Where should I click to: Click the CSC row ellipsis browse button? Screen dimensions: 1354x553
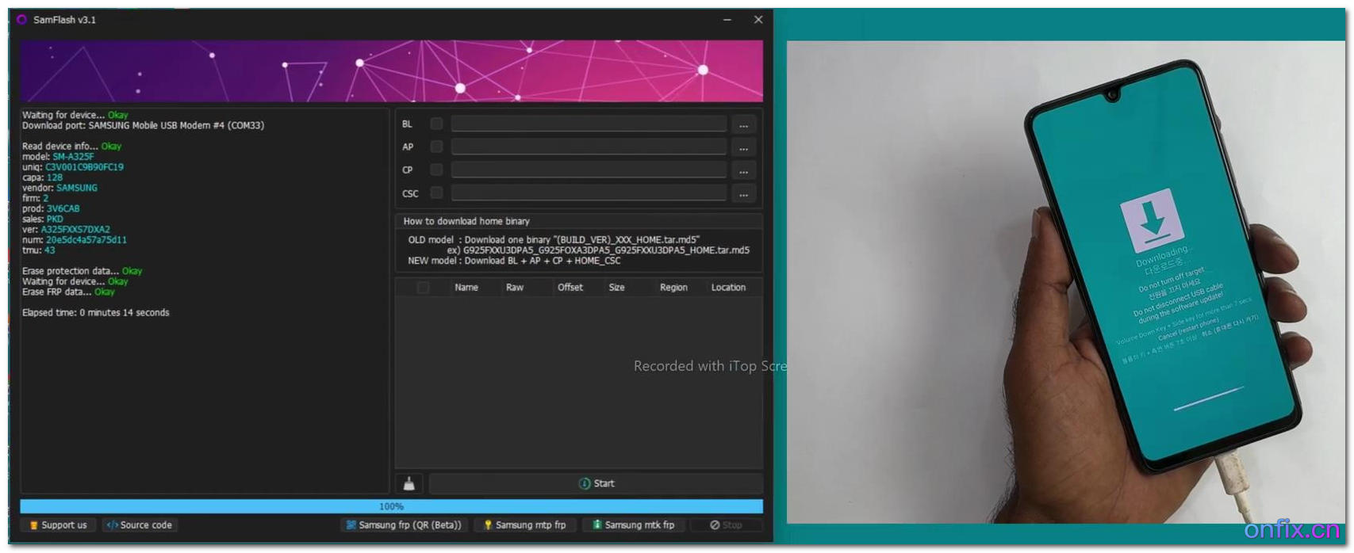pyautogui.click(x=743, y=193)
